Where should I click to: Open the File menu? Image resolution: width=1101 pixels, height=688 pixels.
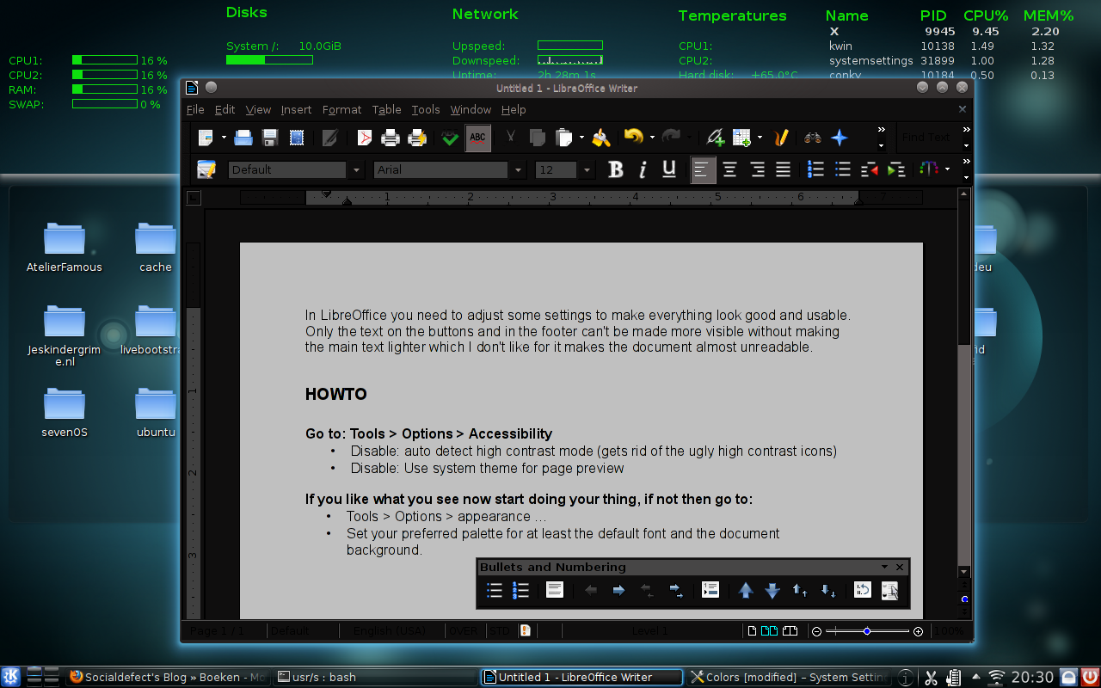tap(195, 109)
